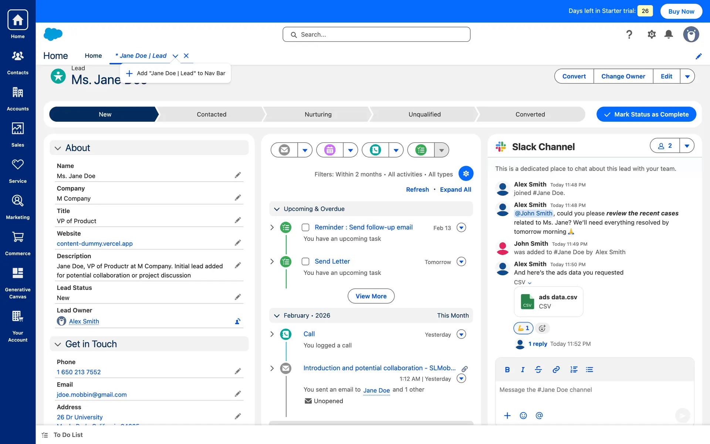Expand the Call activity entry
The image size is (710, 444).
(x=272, y=334)
